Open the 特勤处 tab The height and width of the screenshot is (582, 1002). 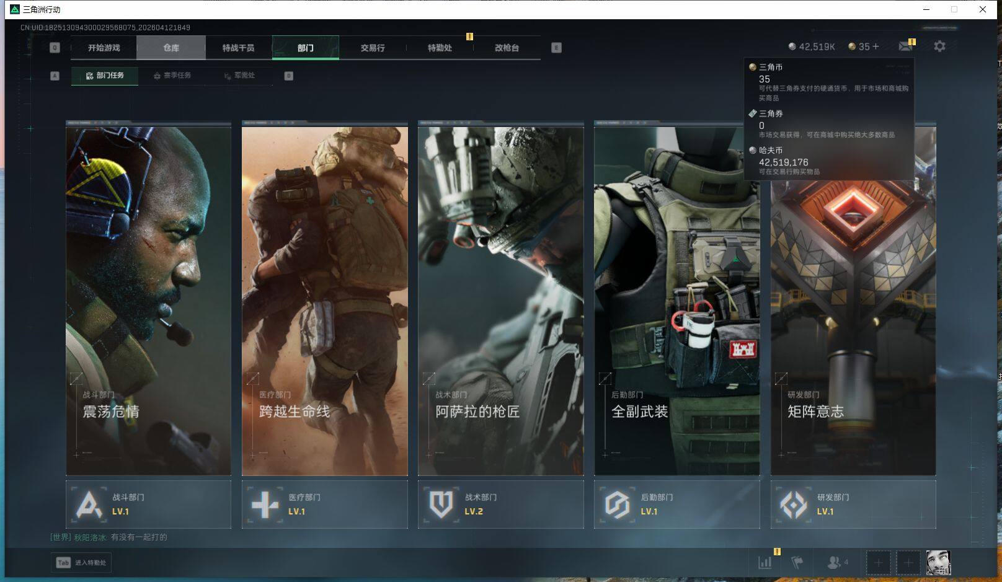pos(440,48)
